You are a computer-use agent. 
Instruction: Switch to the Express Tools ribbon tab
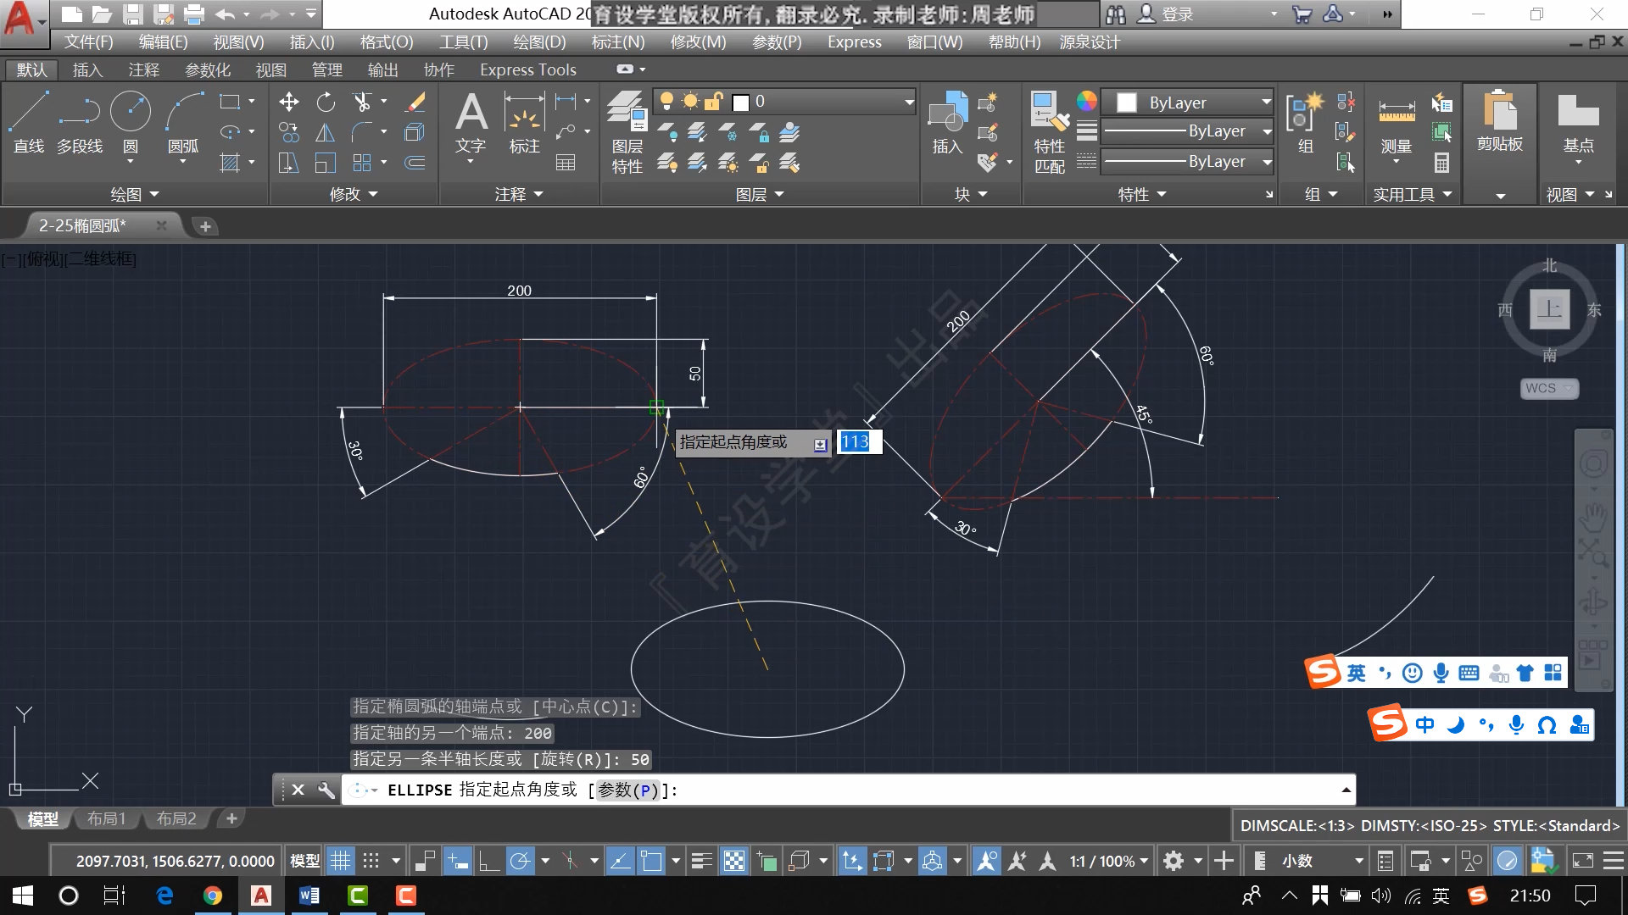tap(527, 70)
